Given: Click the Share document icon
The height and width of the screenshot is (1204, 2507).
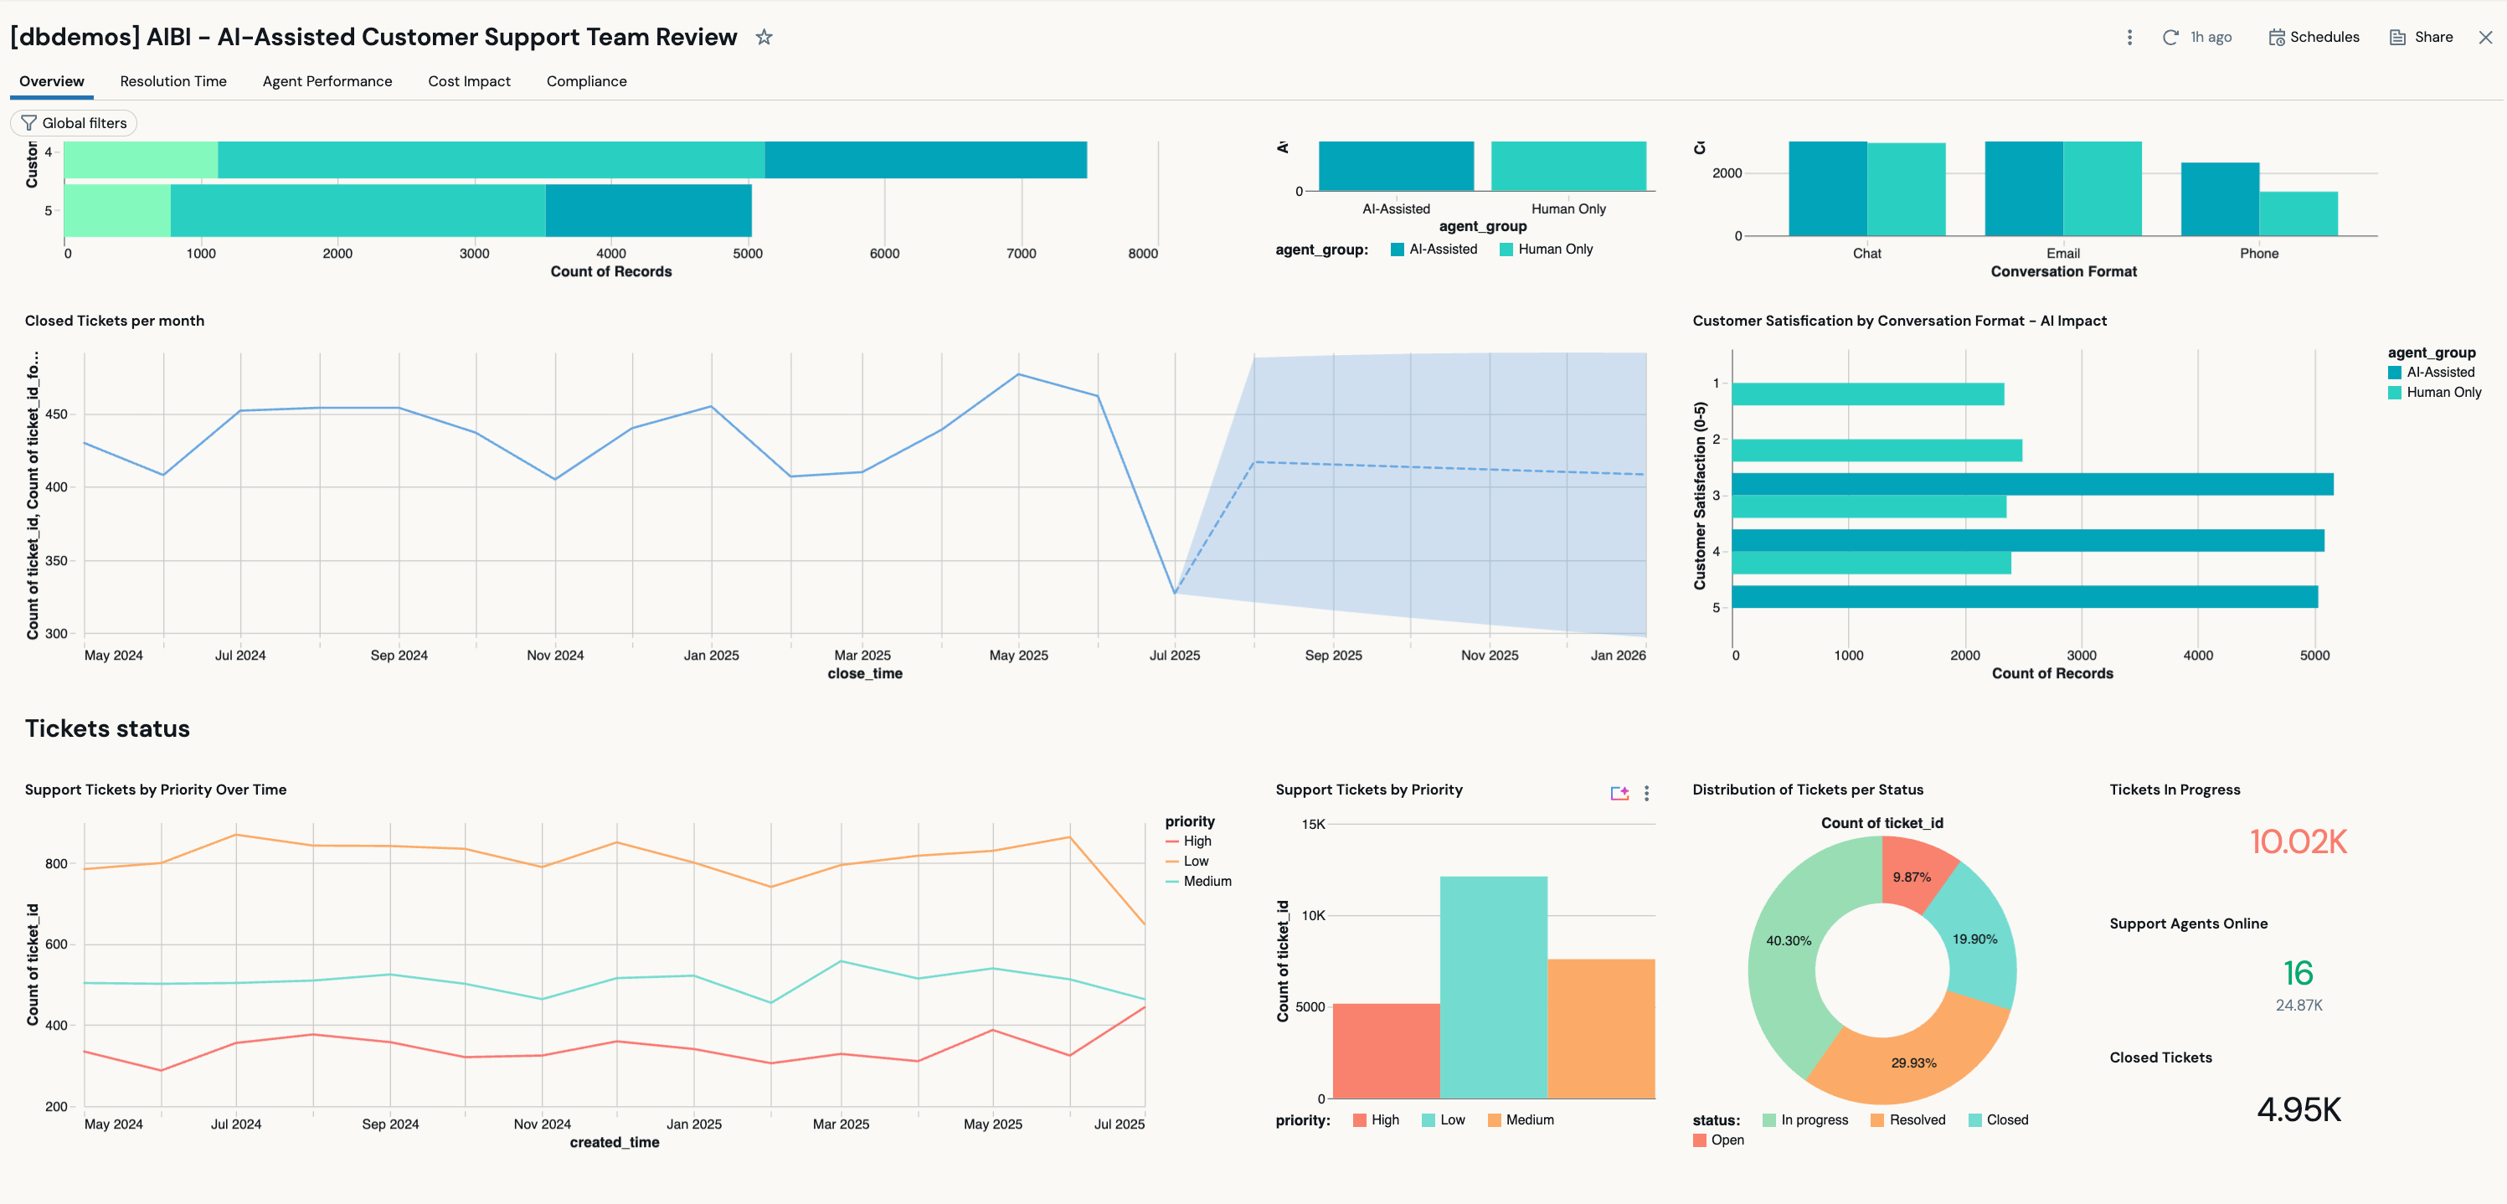Looking at the screenshot, I should click(x=2398, y=37).
